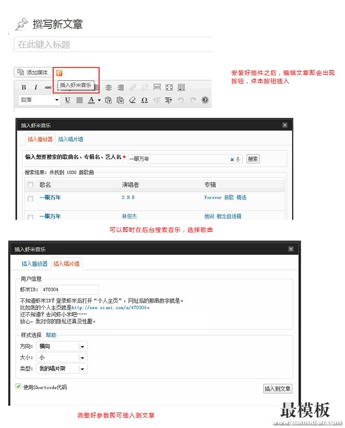Click the 添加媒体 add media button
345x428 pixels.
[x=33, y=72]
